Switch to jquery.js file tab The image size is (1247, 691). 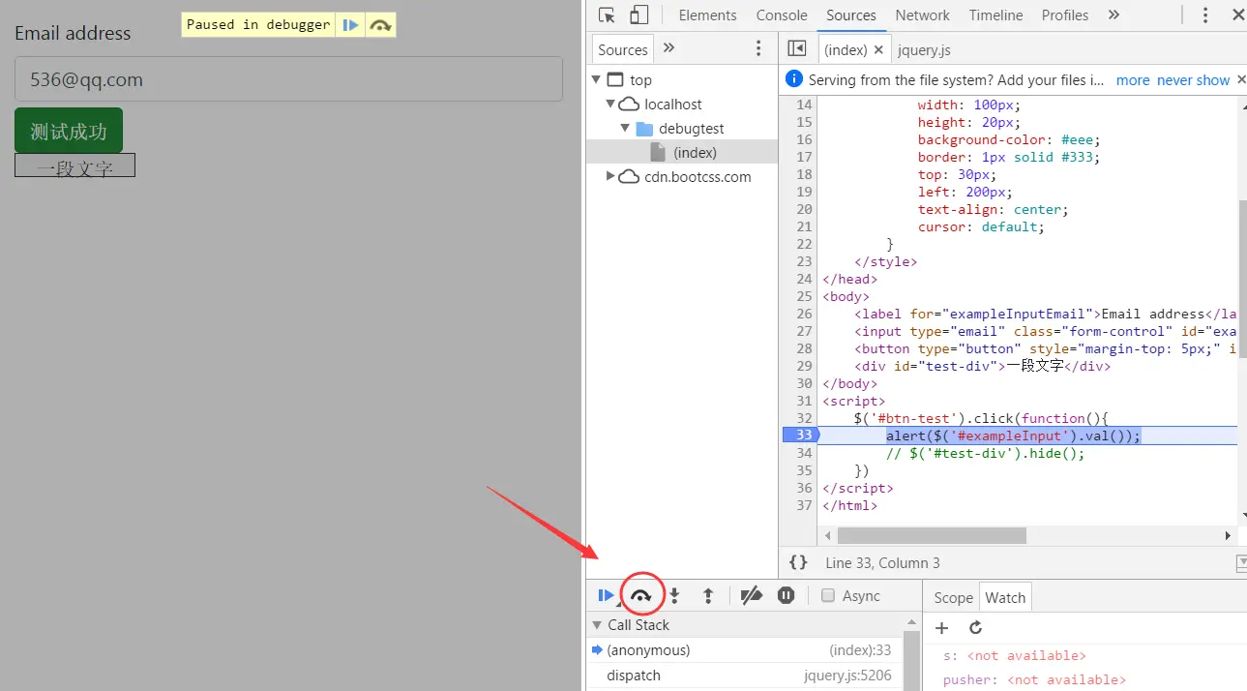point(924,49)
